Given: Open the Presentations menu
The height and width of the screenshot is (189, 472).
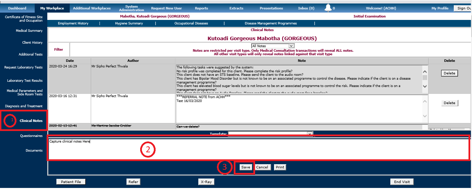Looking at the screenshot, I should [271, 8].
